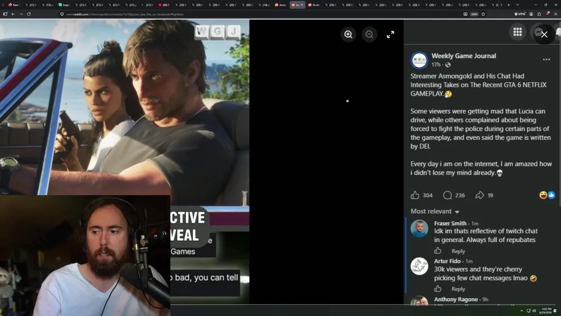The height and width of the screenshot is (316, 561).
Task: Close the image lightbox overlay
Action: (544, 34)
